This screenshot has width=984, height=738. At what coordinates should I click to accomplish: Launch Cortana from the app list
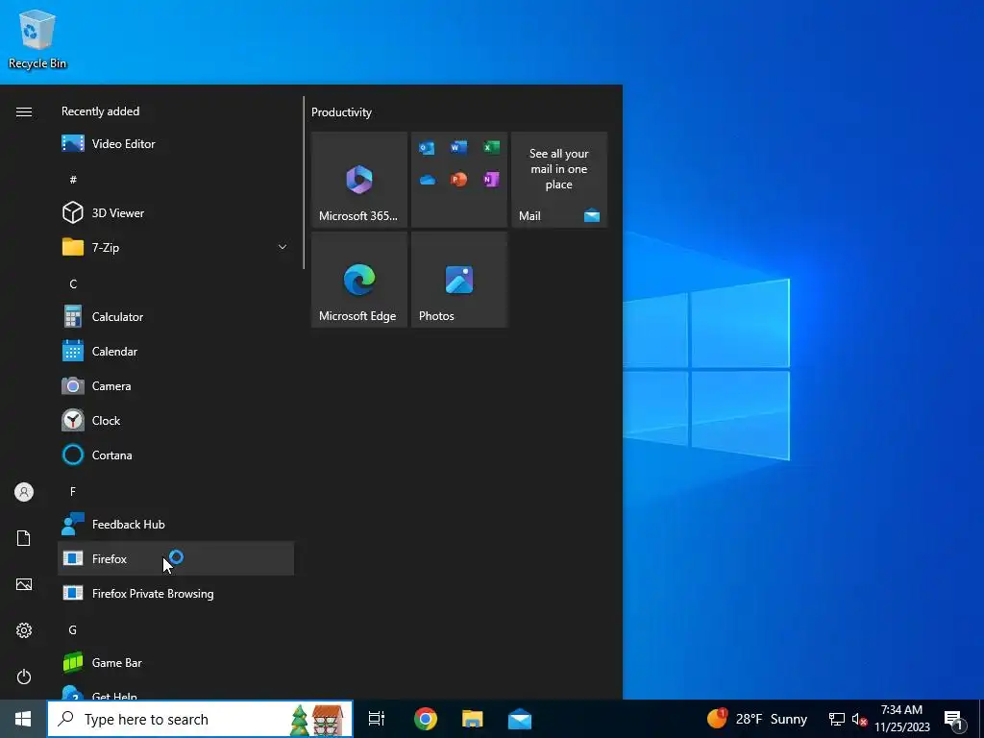(176, 455)
